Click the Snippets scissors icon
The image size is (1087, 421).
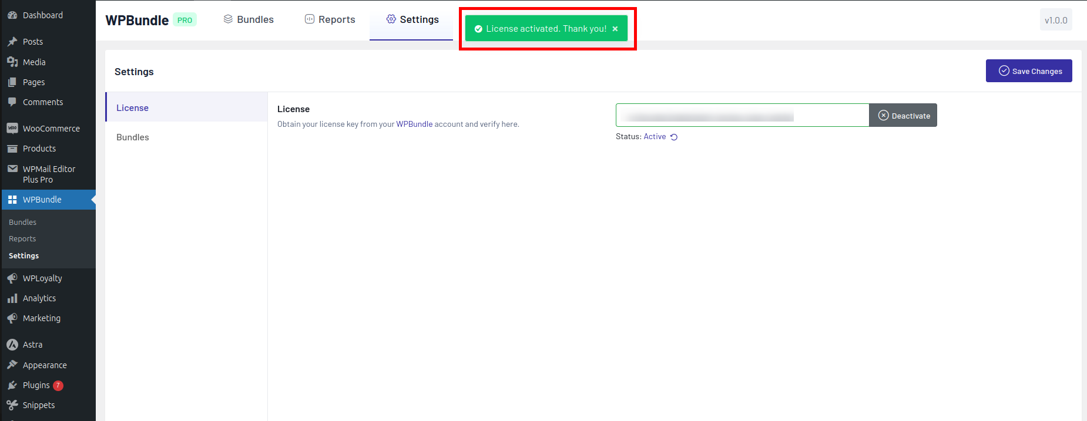(x=12, y=405)
